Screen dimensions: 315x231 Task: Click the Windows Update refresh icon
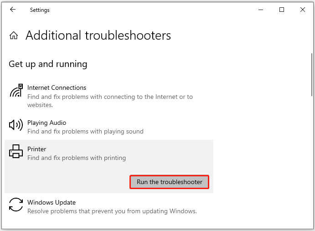(16, 205)
